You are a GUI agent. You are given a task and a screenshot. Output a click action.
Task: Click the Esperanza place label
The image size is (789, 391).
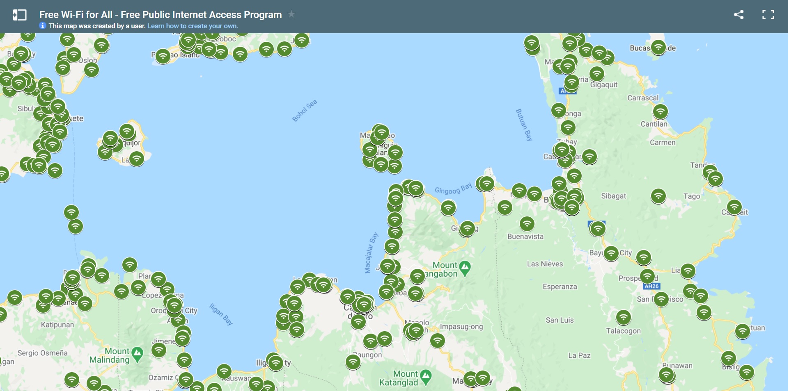560,287
